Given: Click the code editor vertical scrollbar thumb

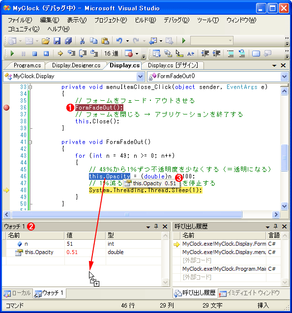Looking at the screenshot, I should pos(284,158).
